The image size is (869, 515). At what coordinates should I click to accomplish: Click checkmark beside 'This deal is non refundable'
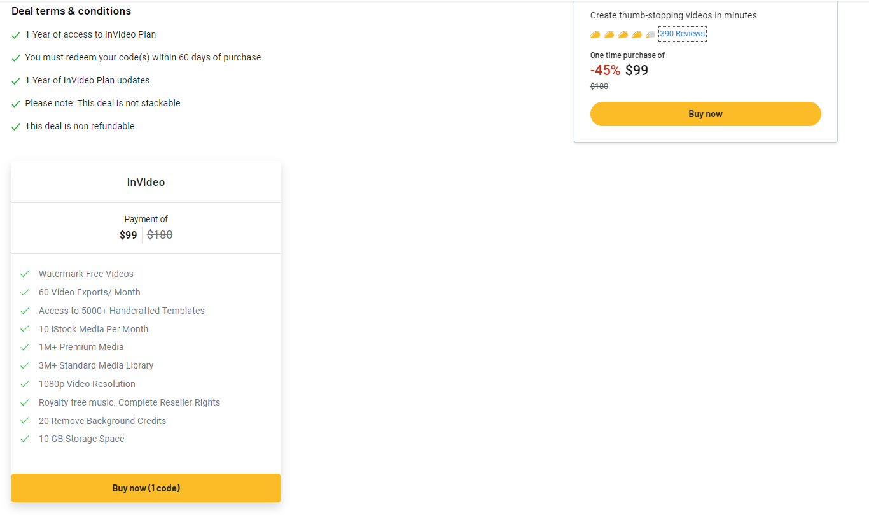[16, 127]
